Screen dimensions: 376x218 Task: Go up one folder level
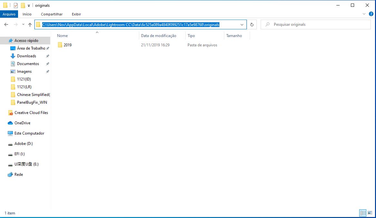point(30,24)
